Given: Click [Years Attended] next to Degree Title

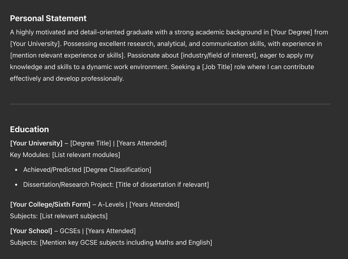Looking at the screenshot, I should tap(142, 143).
